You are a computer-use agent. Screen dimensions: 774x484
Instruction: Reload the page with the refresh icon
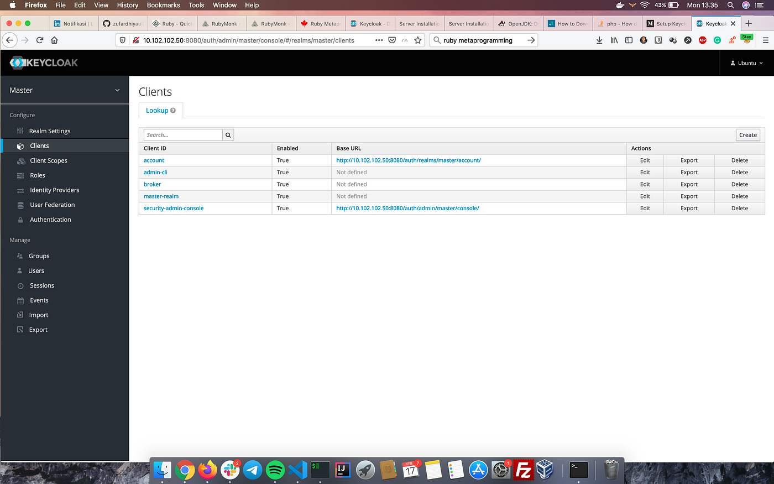click(x=40, y=40)
